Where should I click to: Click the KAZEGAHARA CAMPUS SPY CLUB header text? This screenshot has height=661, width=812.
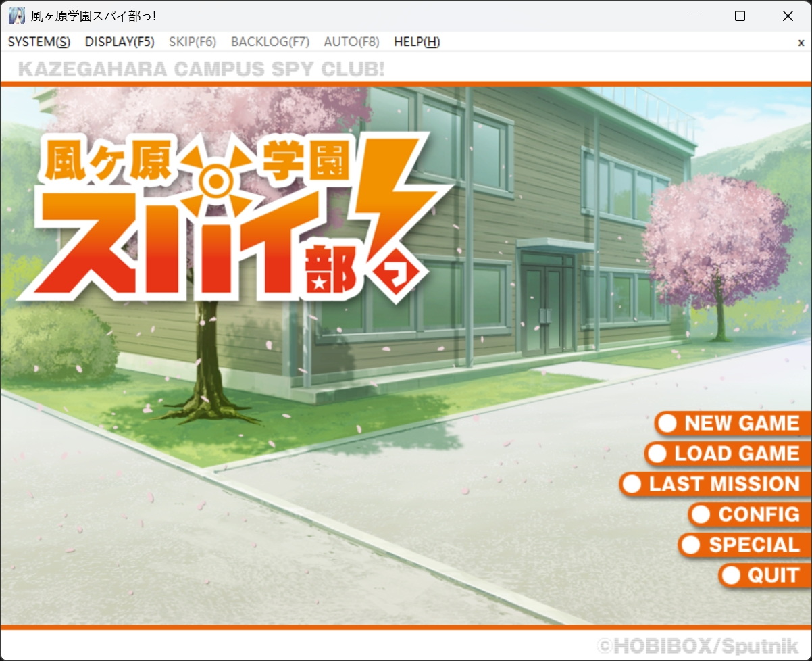click(x=201, y=69)
